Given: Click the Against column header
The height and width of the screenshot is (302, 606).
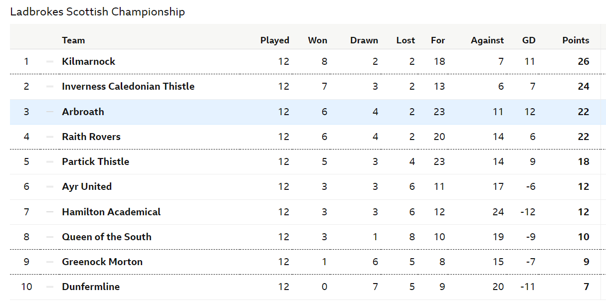Looking at the screenshot, I should [x=487, y=41].
